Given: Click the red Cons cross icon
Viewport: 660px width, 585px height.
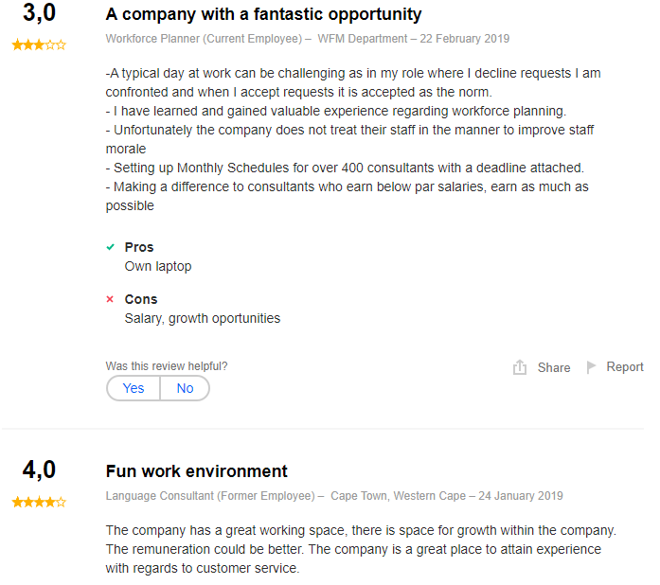Looking at the screenshot, I should click(110, 299).
